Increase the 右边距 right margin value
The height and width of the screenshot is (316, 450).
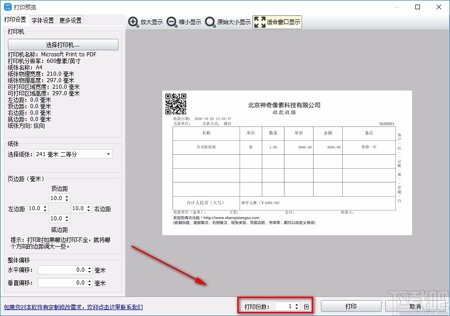(89, 207)
